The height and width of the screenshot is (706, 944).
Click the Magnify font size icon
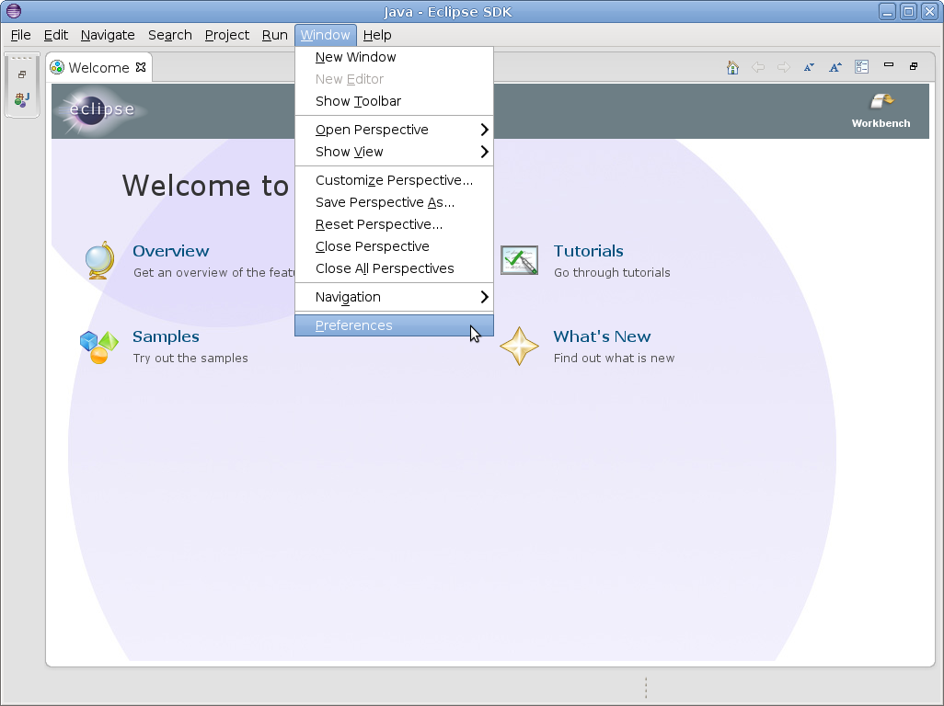point(835,67)
